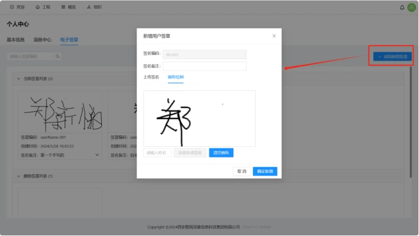Open the 组织 menu item

point(94,7)
